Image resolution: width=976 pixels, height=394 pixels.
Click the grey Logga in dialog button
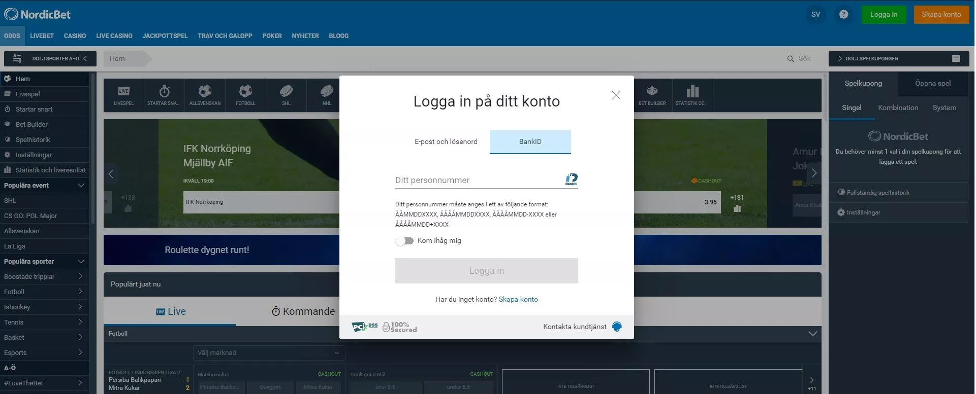click(x=487, y=271)
